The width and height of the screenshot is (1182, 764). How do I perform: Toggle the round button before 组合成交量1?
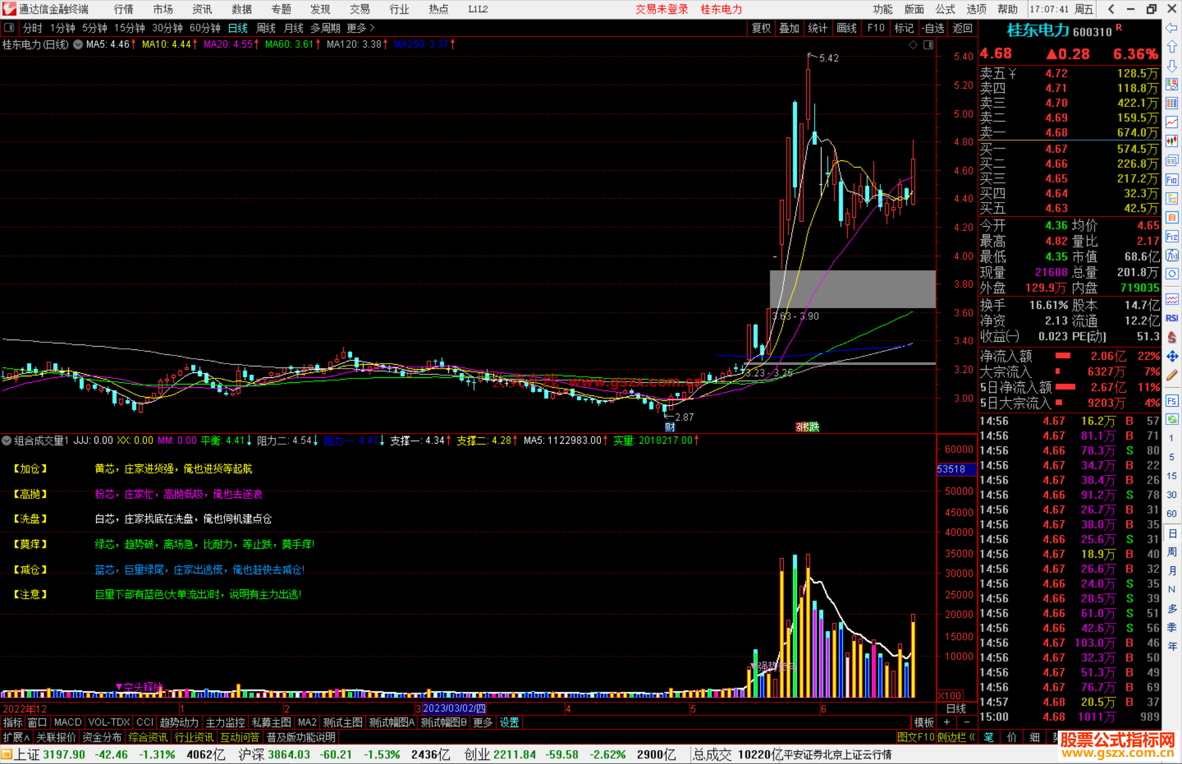pos(7,440)
